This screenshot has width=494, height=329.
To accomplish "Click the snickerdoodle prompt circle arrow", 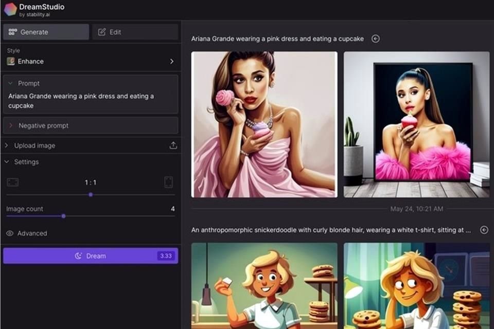I will (484, 230).
